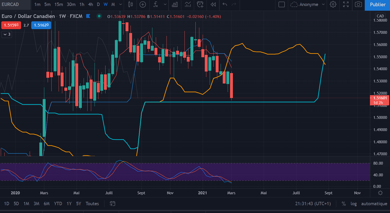Viewport: 390px width, 213px height.
Task: Open the chart layout selector square
Action: tap(282, 4)
